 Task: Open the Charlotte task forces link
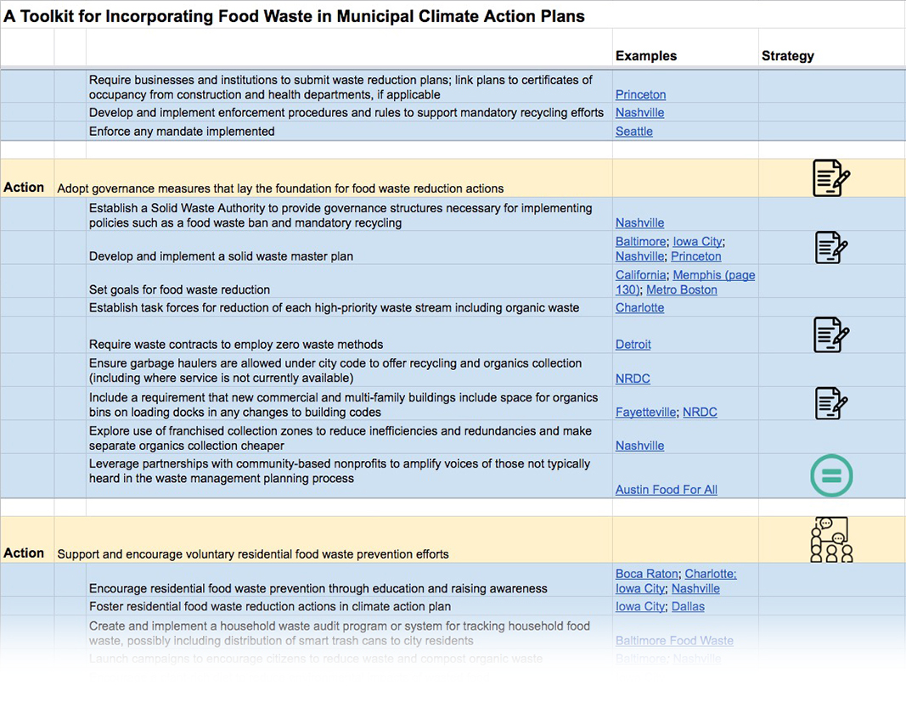[639, 308]
